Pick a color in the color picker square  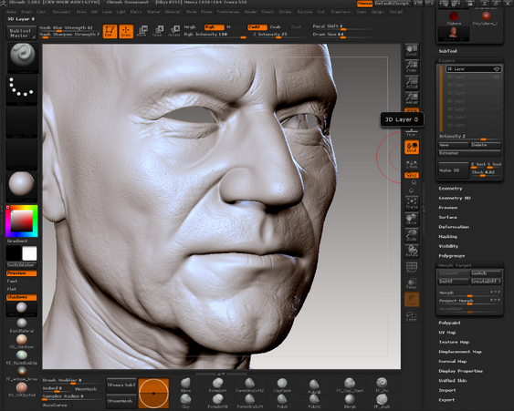(22, 221)
